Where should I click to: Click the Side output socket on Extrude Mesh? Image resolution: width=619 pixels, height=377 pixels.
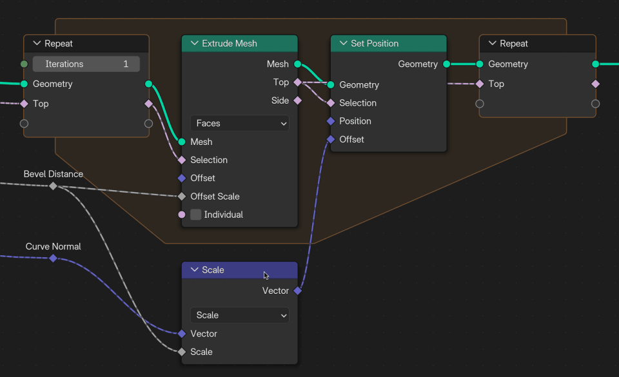[x=297, y=100]
